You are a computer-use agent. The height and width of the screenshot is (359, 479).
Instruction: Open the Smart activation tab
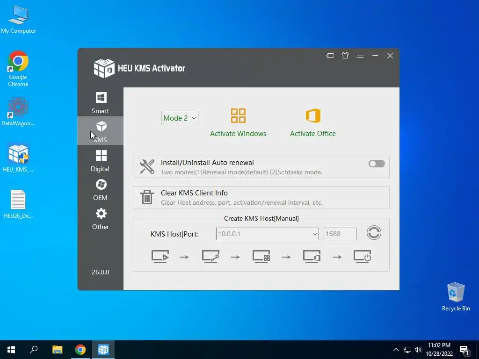click(101, 102)
